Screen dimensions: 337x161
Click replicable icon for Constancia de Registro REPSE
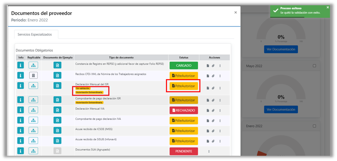[33, 65]
